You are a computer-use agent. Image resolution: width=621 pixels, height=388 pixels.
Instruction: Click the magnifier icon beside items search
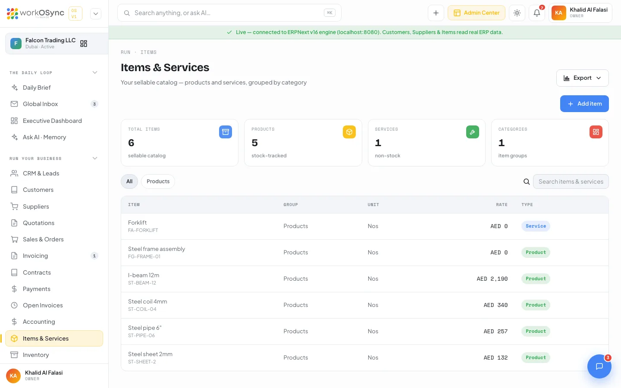tap(527, 181)
